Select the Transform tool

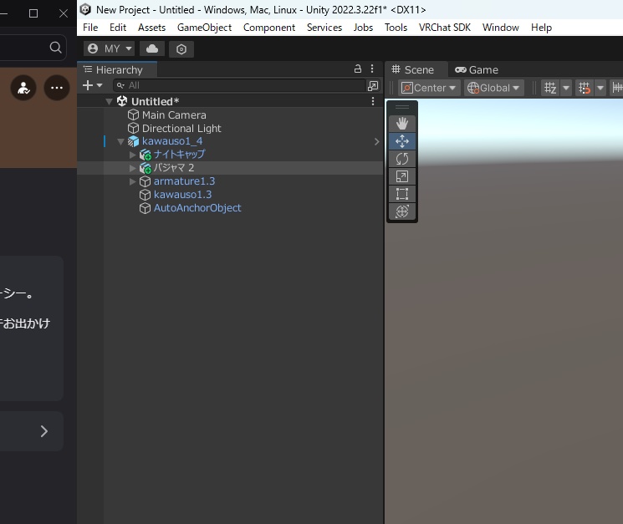pyautogui.click(x=401, y=211)
